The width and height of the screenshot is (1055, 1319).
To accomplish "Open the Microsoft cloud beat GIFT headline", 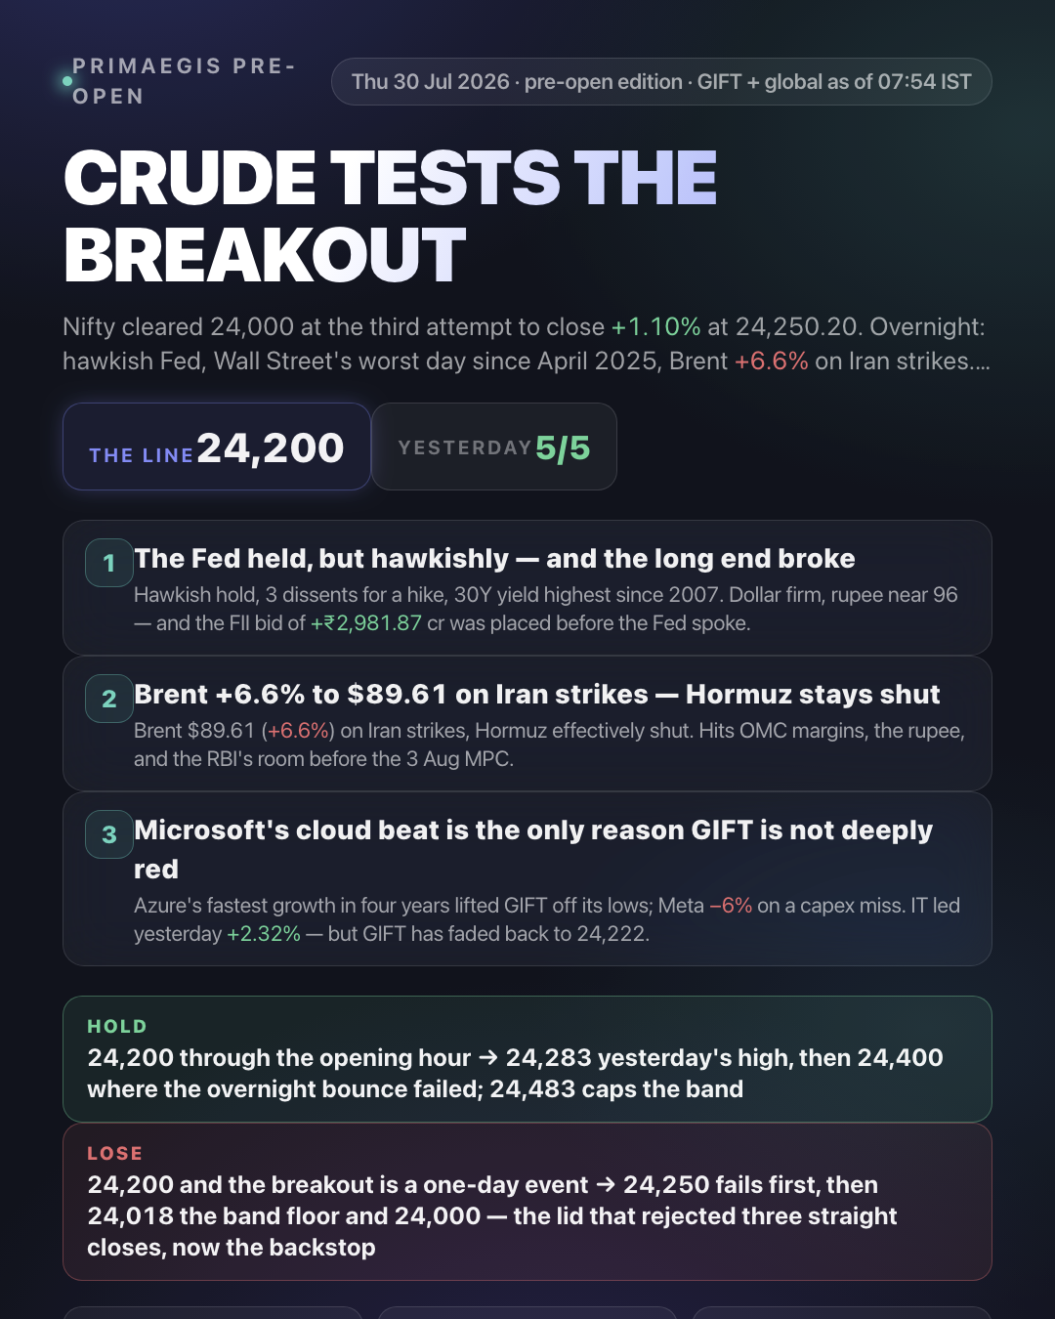I will coord(533,849).
